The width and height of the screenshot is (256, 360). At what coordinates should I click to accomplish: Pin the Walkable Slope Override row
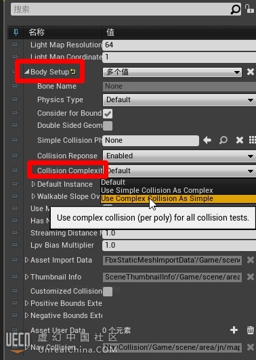16,196
